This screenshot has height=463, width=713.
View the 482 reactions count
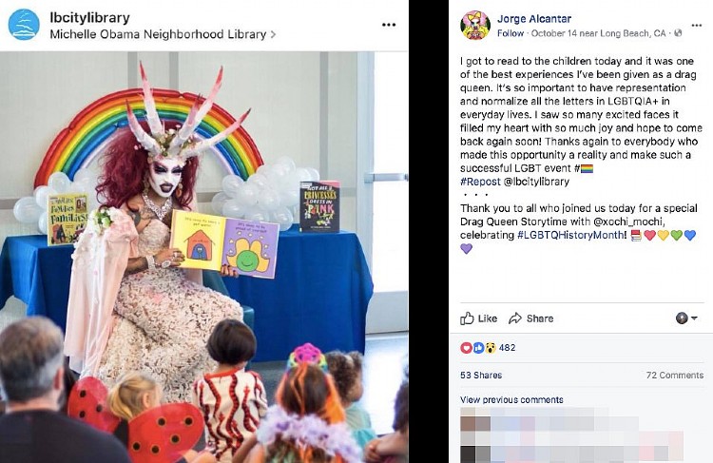pyautogui.click(x=507, y=348)
